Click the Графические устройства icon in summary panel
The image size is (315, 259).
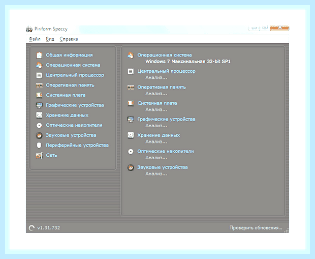pyautogui.click(x=131, y=120)
